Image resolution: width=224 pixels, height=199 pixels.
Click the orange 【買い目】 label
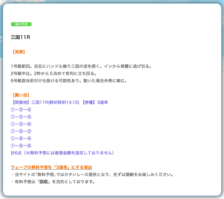[x=21, y=95]
